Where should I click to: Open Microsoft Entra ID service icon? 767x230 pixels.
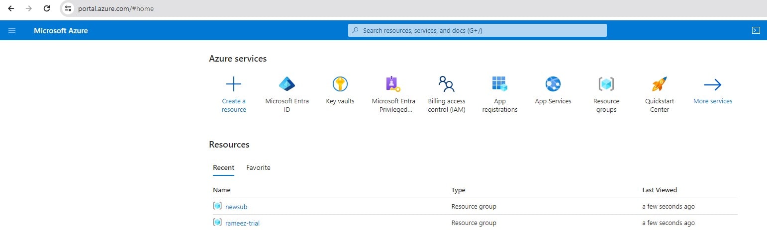point(287,84)
